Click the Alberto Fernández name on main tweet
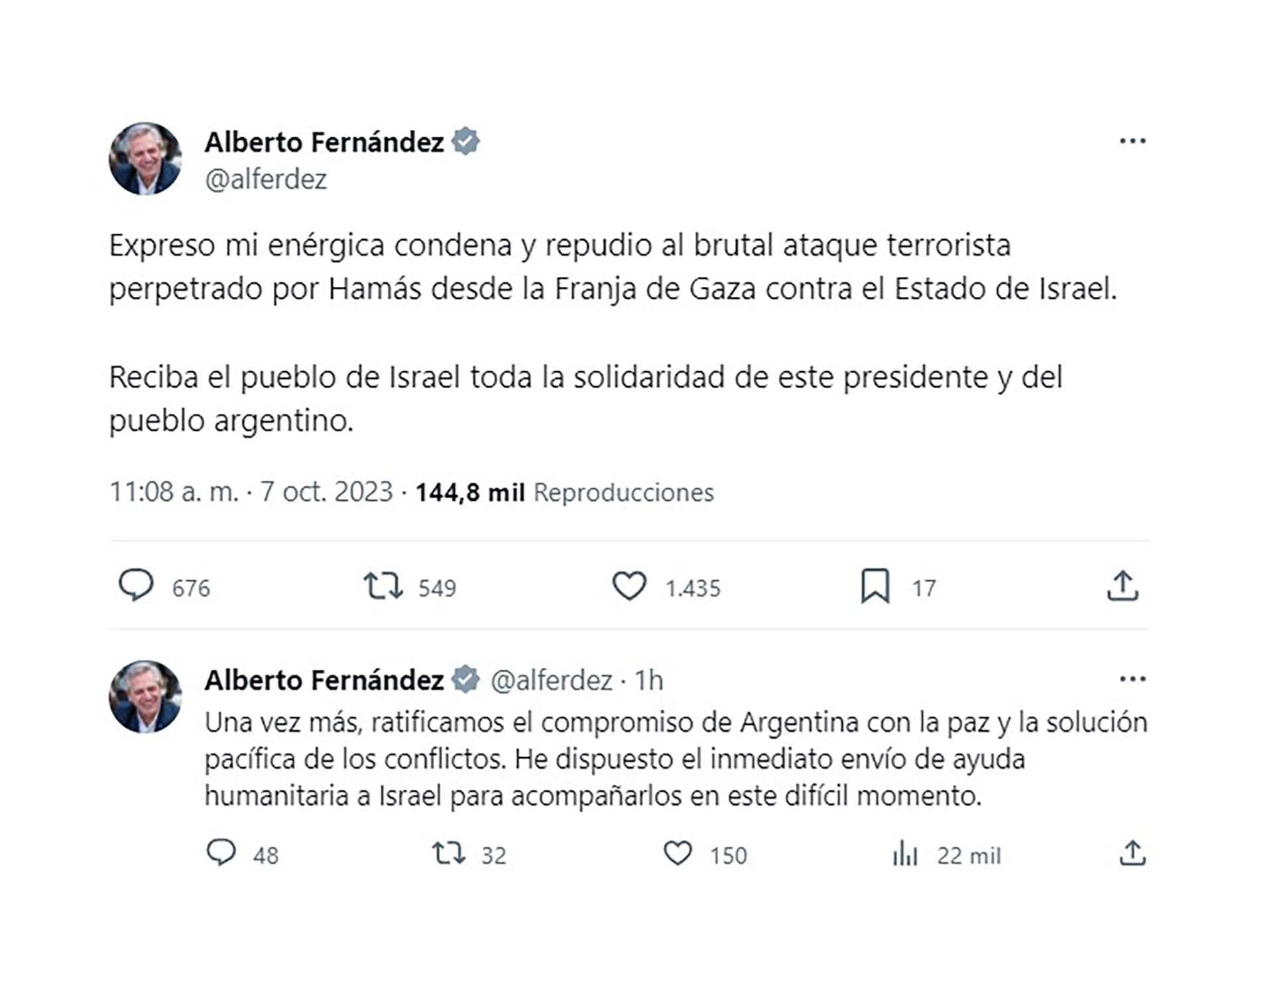Image resolution: width=1273 pixels, height=1001 pixels. pyautogui.click(x=324, y=142)
